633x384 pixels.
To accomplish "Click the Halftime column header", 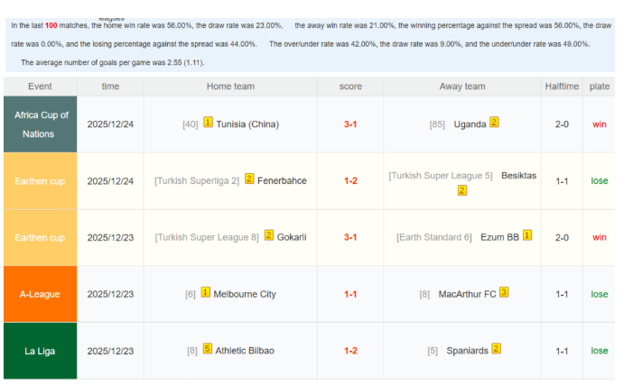I will click(x=562, y=87).
